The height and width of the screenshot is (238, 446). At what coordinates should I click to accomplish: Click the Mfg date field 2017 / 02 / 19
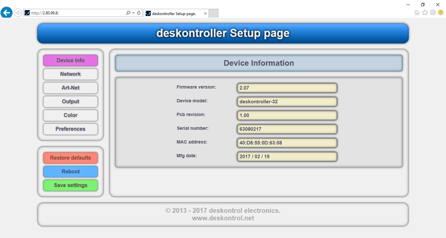click(x=287, y=157)
